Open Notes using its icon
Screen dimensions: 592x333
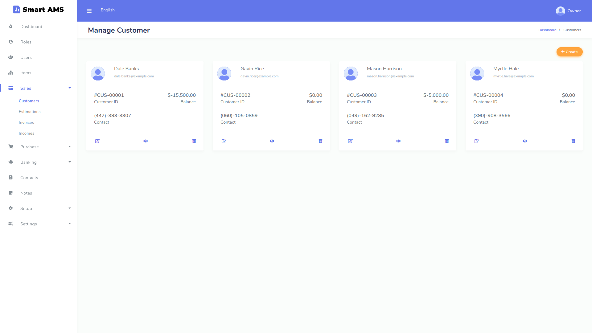[10, 193]
